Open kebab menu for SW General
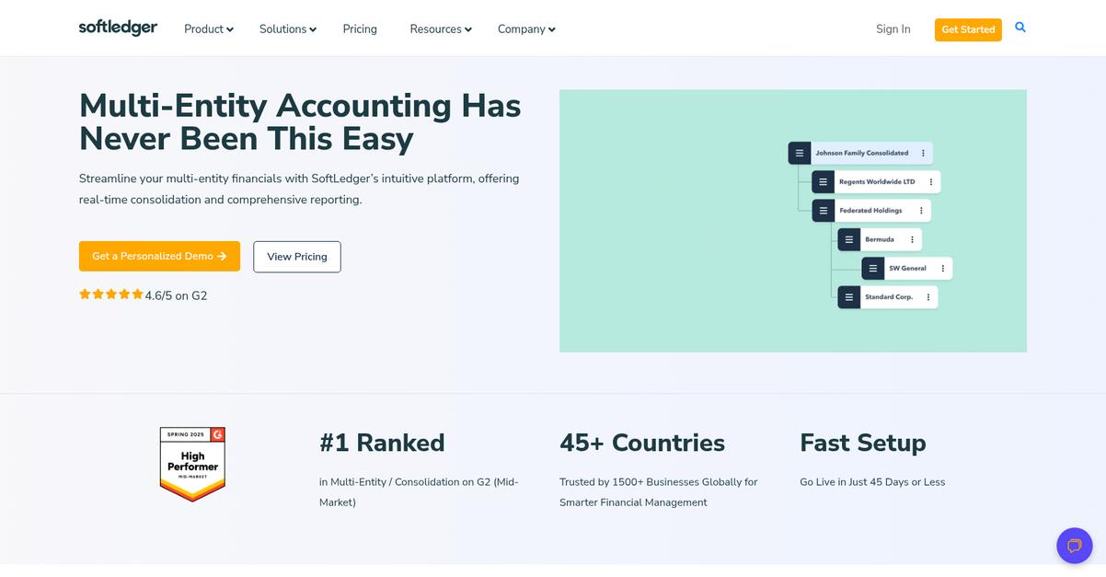Image resolution: width=1106 pixels, height=577 pixels. [942, 268]
